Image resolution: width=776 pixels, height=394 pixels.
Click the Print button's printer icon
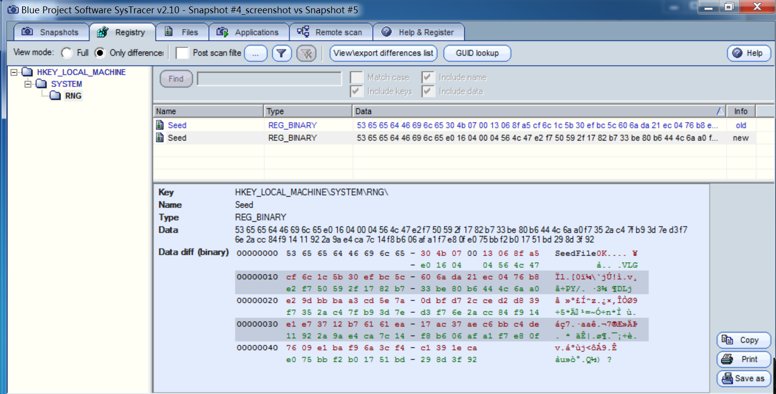coord(727,359)
